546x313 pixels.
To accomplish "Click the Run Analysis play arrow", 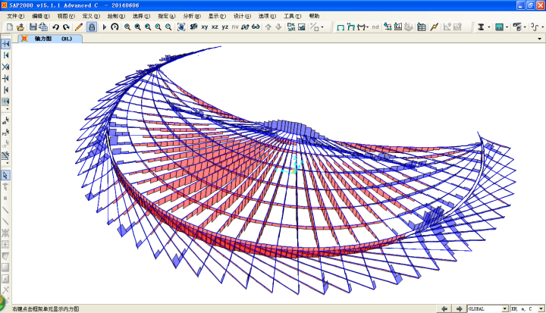I will click(104, 27).
